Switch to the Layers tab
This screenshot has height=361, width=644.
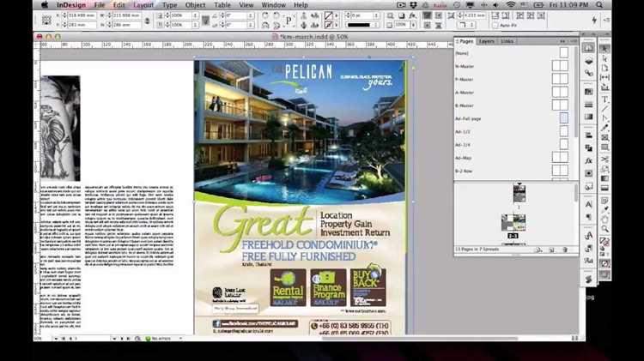click(x=487, y=41)
